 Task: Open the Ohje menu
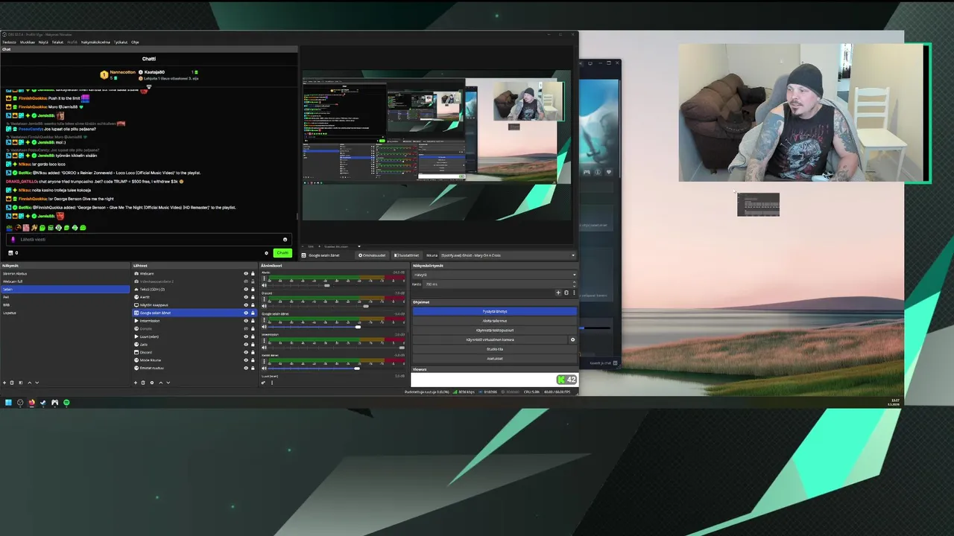[135, 42]
